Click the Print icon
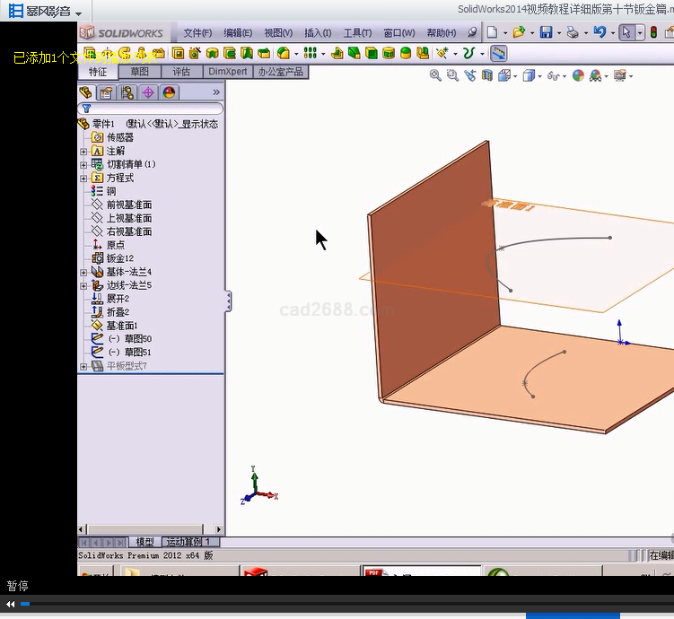 [x=572, y=32]
